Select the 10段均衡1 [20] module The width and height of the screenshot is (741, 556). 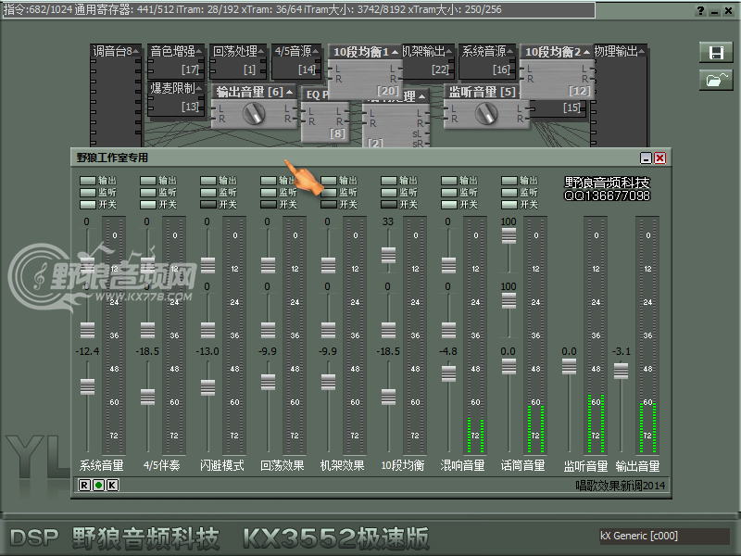[x=365, y=72]
